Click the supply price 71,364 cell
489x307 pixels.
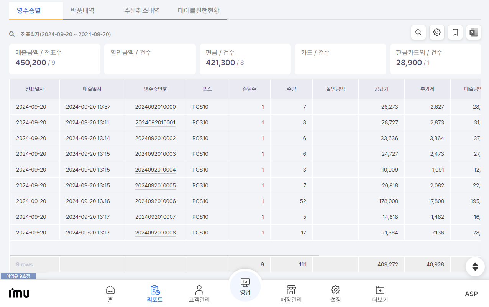(x=382, y=233)
